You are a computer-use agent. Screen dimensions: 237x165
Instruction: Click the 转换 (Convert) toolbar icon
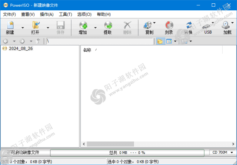(x=188, y=25)
